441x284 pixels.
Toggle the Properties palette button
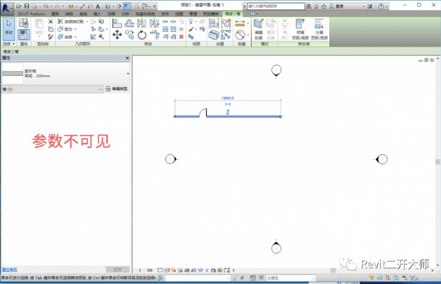(24, 35)
